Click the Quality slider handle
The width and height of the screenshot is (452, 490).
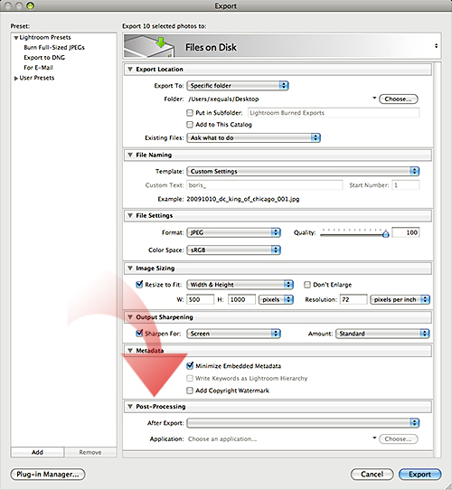point(385,233)
